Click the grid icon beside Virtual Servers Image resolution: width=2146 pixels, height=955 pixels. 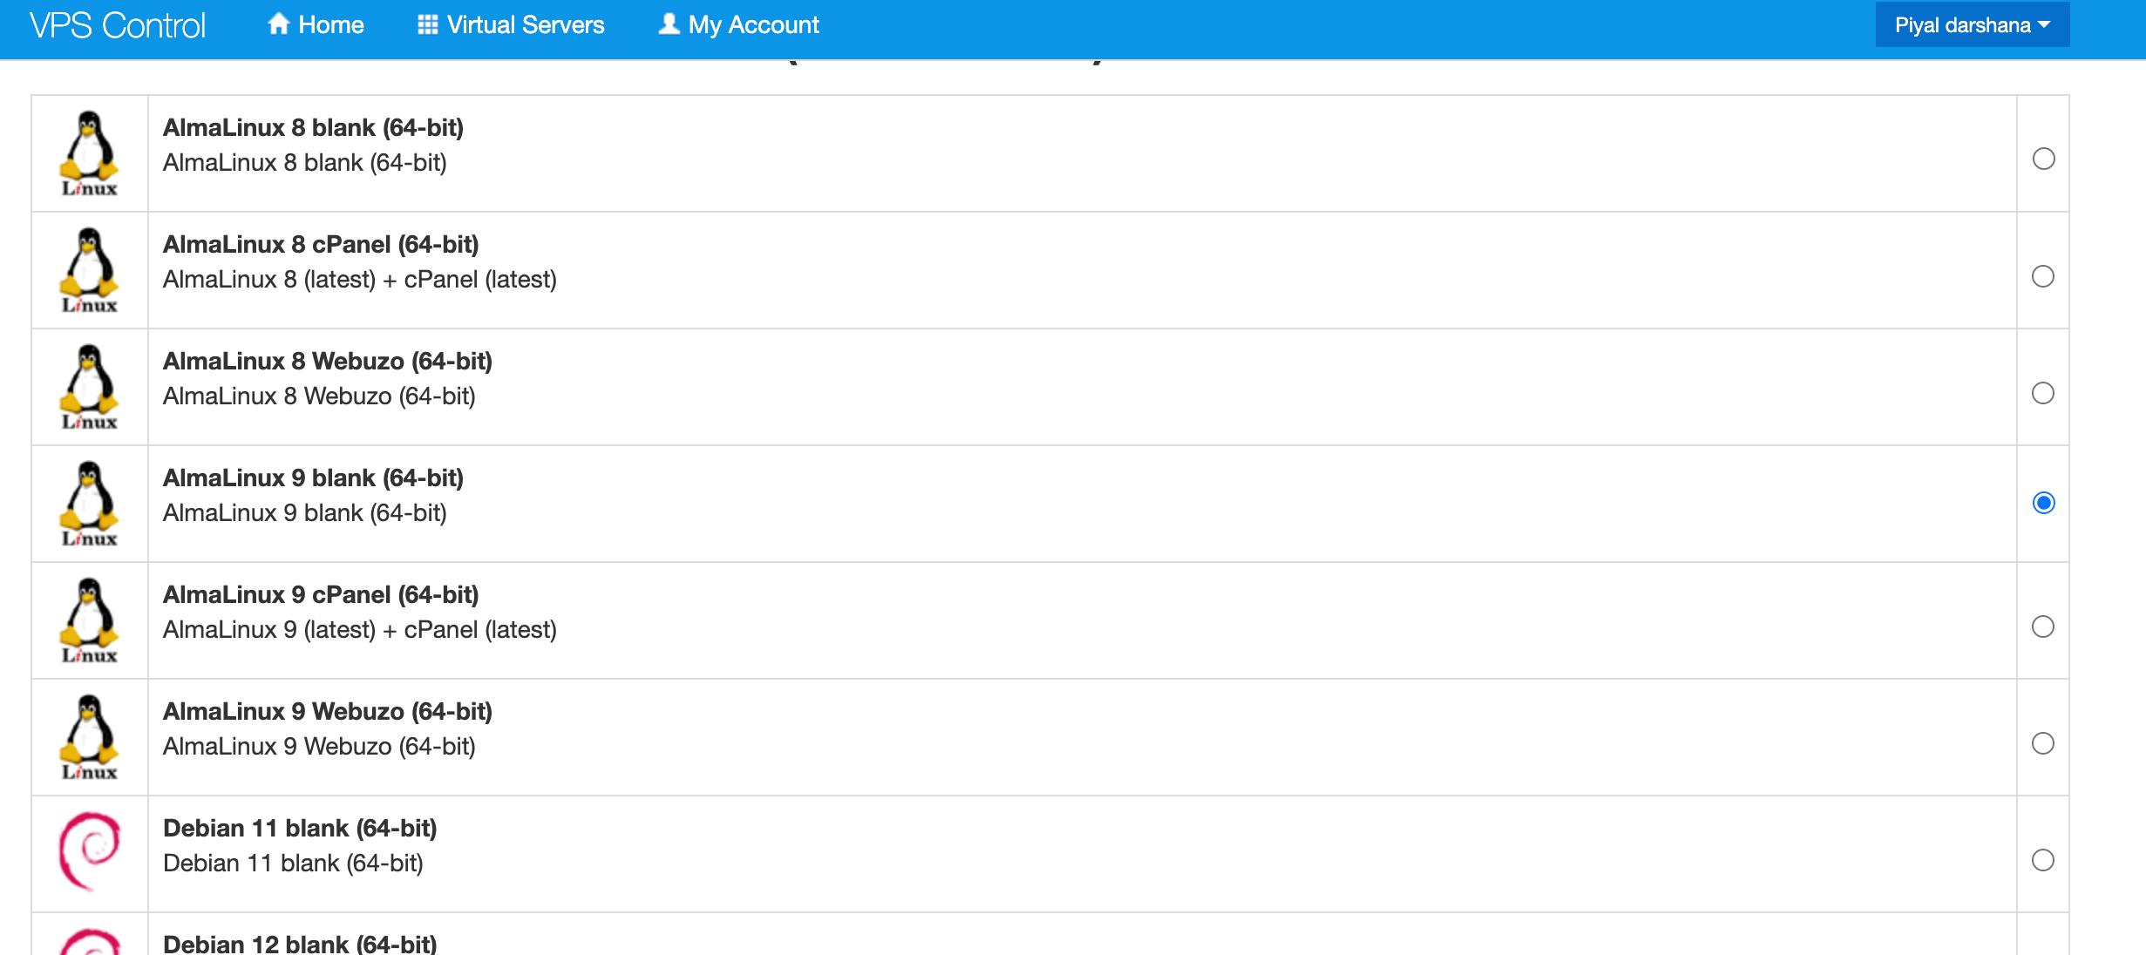coord(427,24)
